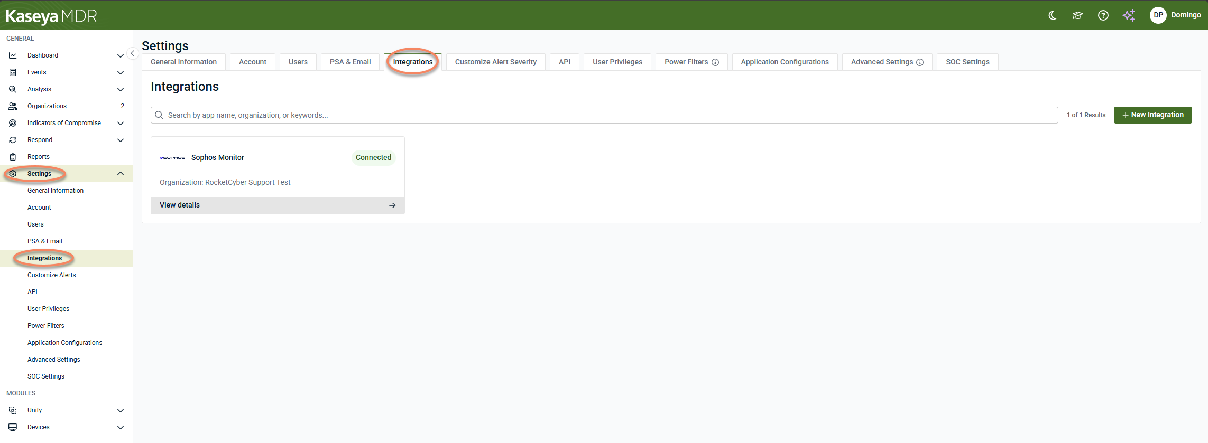The image size is (1208, 443).
Task: Open Account in the sidebar
Action: [x=39, y=208]
